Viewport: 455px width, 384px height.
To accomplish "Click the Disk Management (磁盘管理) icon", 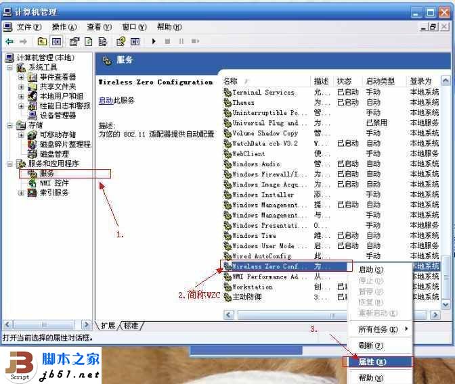I will pos(32,153).
